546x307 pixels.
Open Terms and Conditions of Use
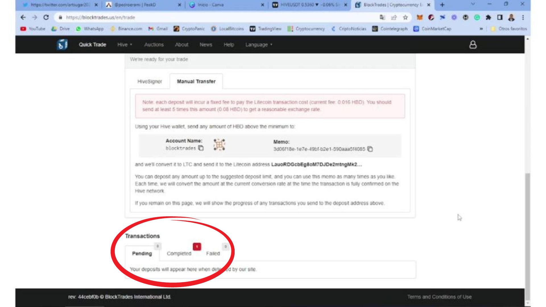tap(439, 297)
